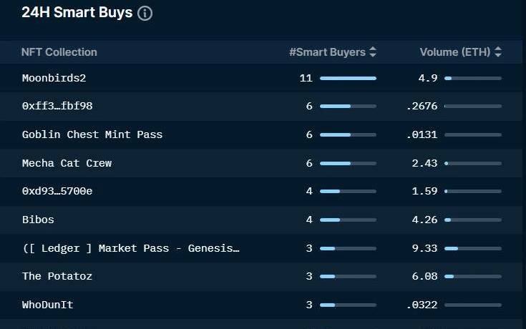This screenshot has width=526, height=329.
Task: Select the WhoDunIt collection
Action: click(x=47, y=305)
